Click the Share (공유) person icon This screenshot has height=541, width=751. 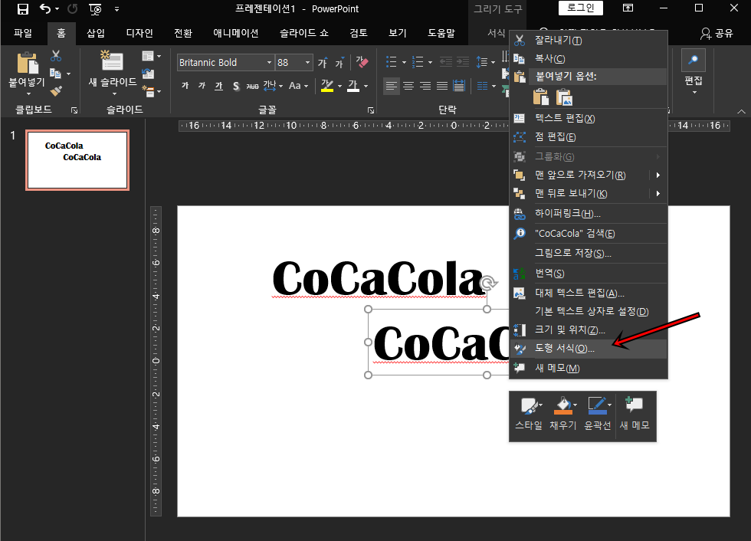point(706,33)
